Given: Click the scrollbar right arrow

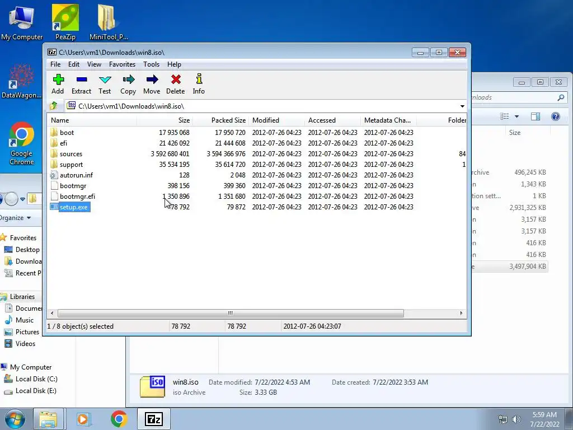Looking at the screenshot, I should [461, 314].
